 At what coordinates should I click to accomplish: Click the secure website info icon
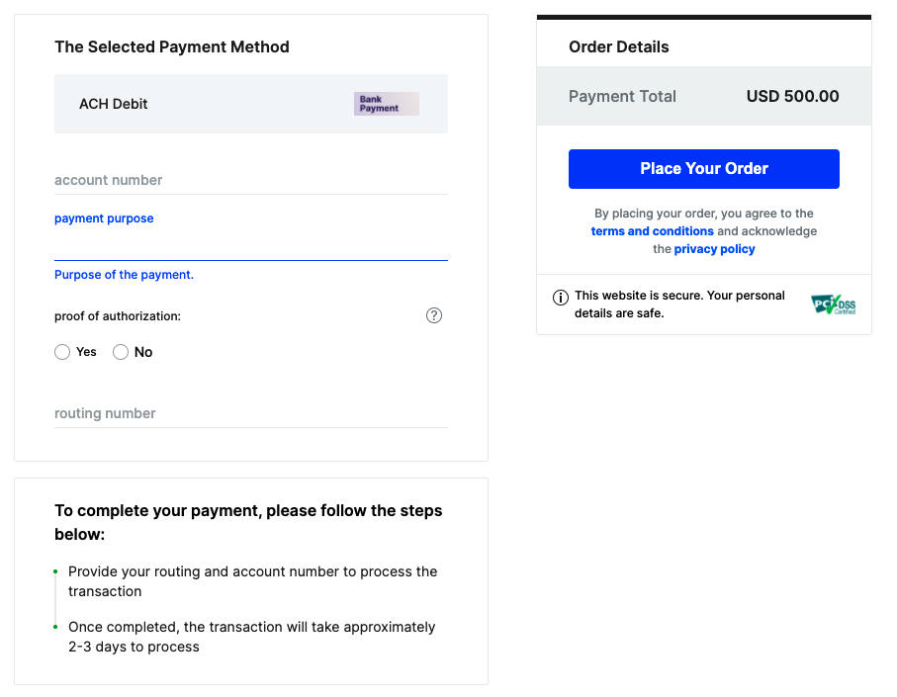[560, 298]
